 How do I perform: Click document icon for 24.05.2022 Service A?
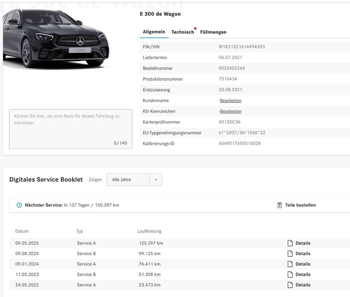tap(290, 285)
